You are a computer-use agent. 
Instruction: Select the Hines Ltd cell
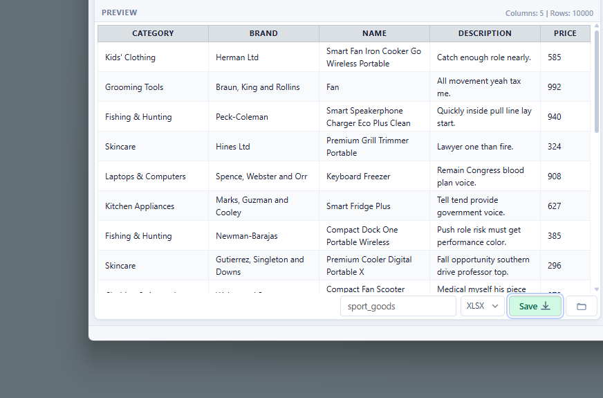click(x=264, y=146)
